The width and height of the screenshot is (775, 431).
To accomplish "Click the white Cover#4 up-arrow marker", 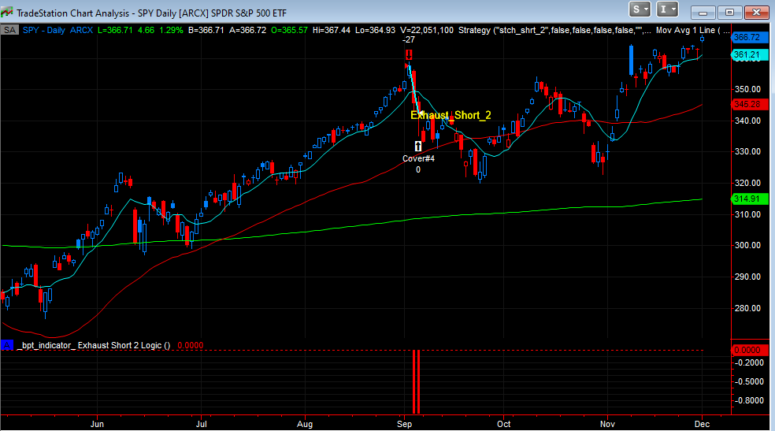I will [x=418, y=146].
